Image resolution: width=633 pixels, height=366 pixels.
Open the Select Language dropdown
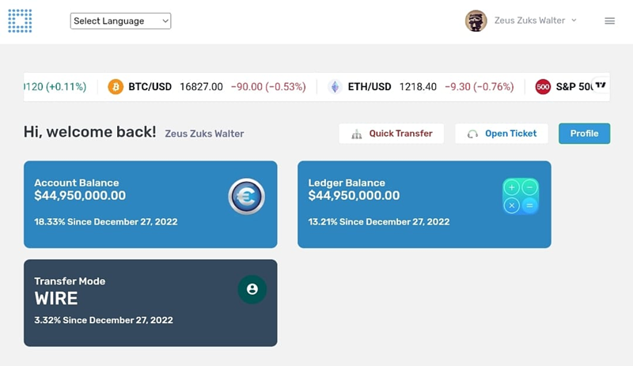click(120, 21)
